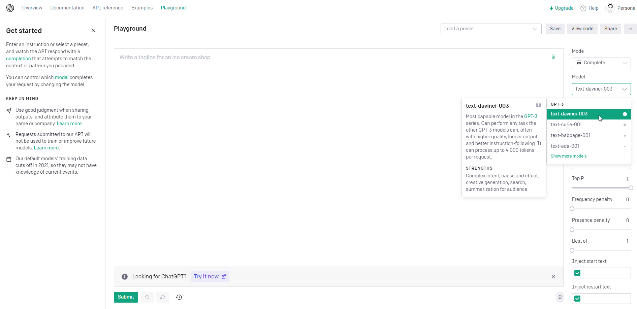Open the history clock icon
Viewport: 637px width, 309px height.
(179, 297)
